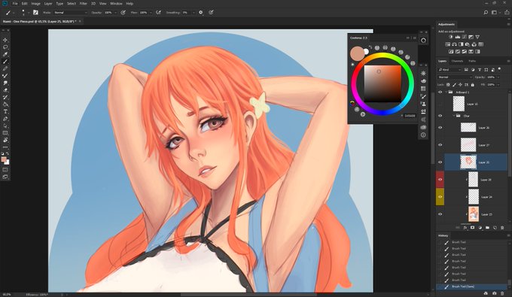The image size is (512, 297).
Task: Select the Move tool
Action: click(x=5, y=40)
